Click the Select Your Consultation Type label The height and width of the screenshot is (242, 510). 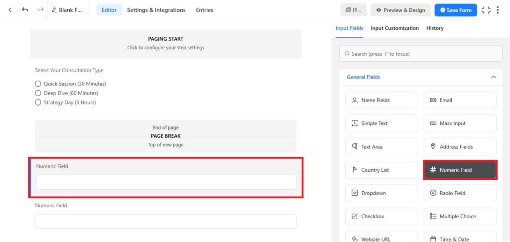coord(69,70)
